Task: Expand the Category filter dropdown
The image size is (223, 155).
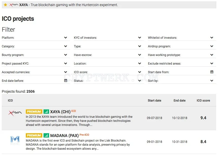Action: pos(36,46)
